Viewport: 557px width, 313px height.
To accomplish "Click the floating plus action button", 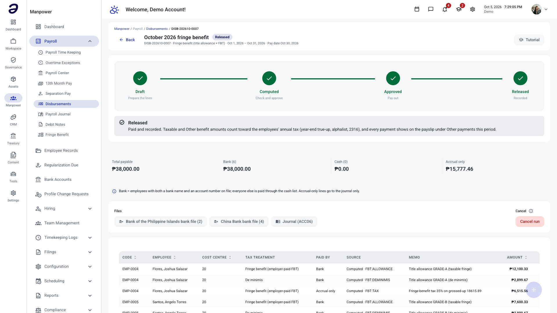I will [x=534, y=290].
